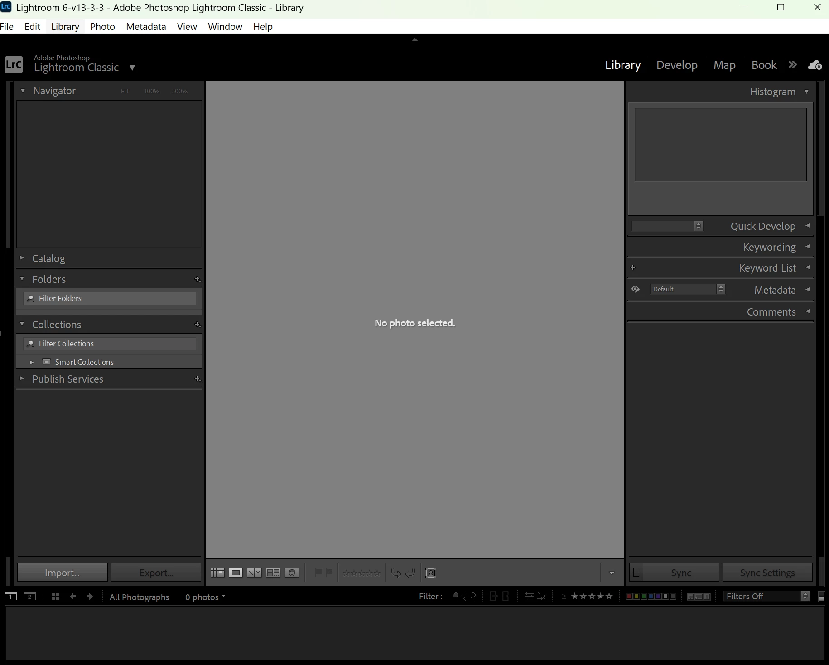Switch to the Book module
This screenshot has width=829, height=665.
tap(764, 65)
